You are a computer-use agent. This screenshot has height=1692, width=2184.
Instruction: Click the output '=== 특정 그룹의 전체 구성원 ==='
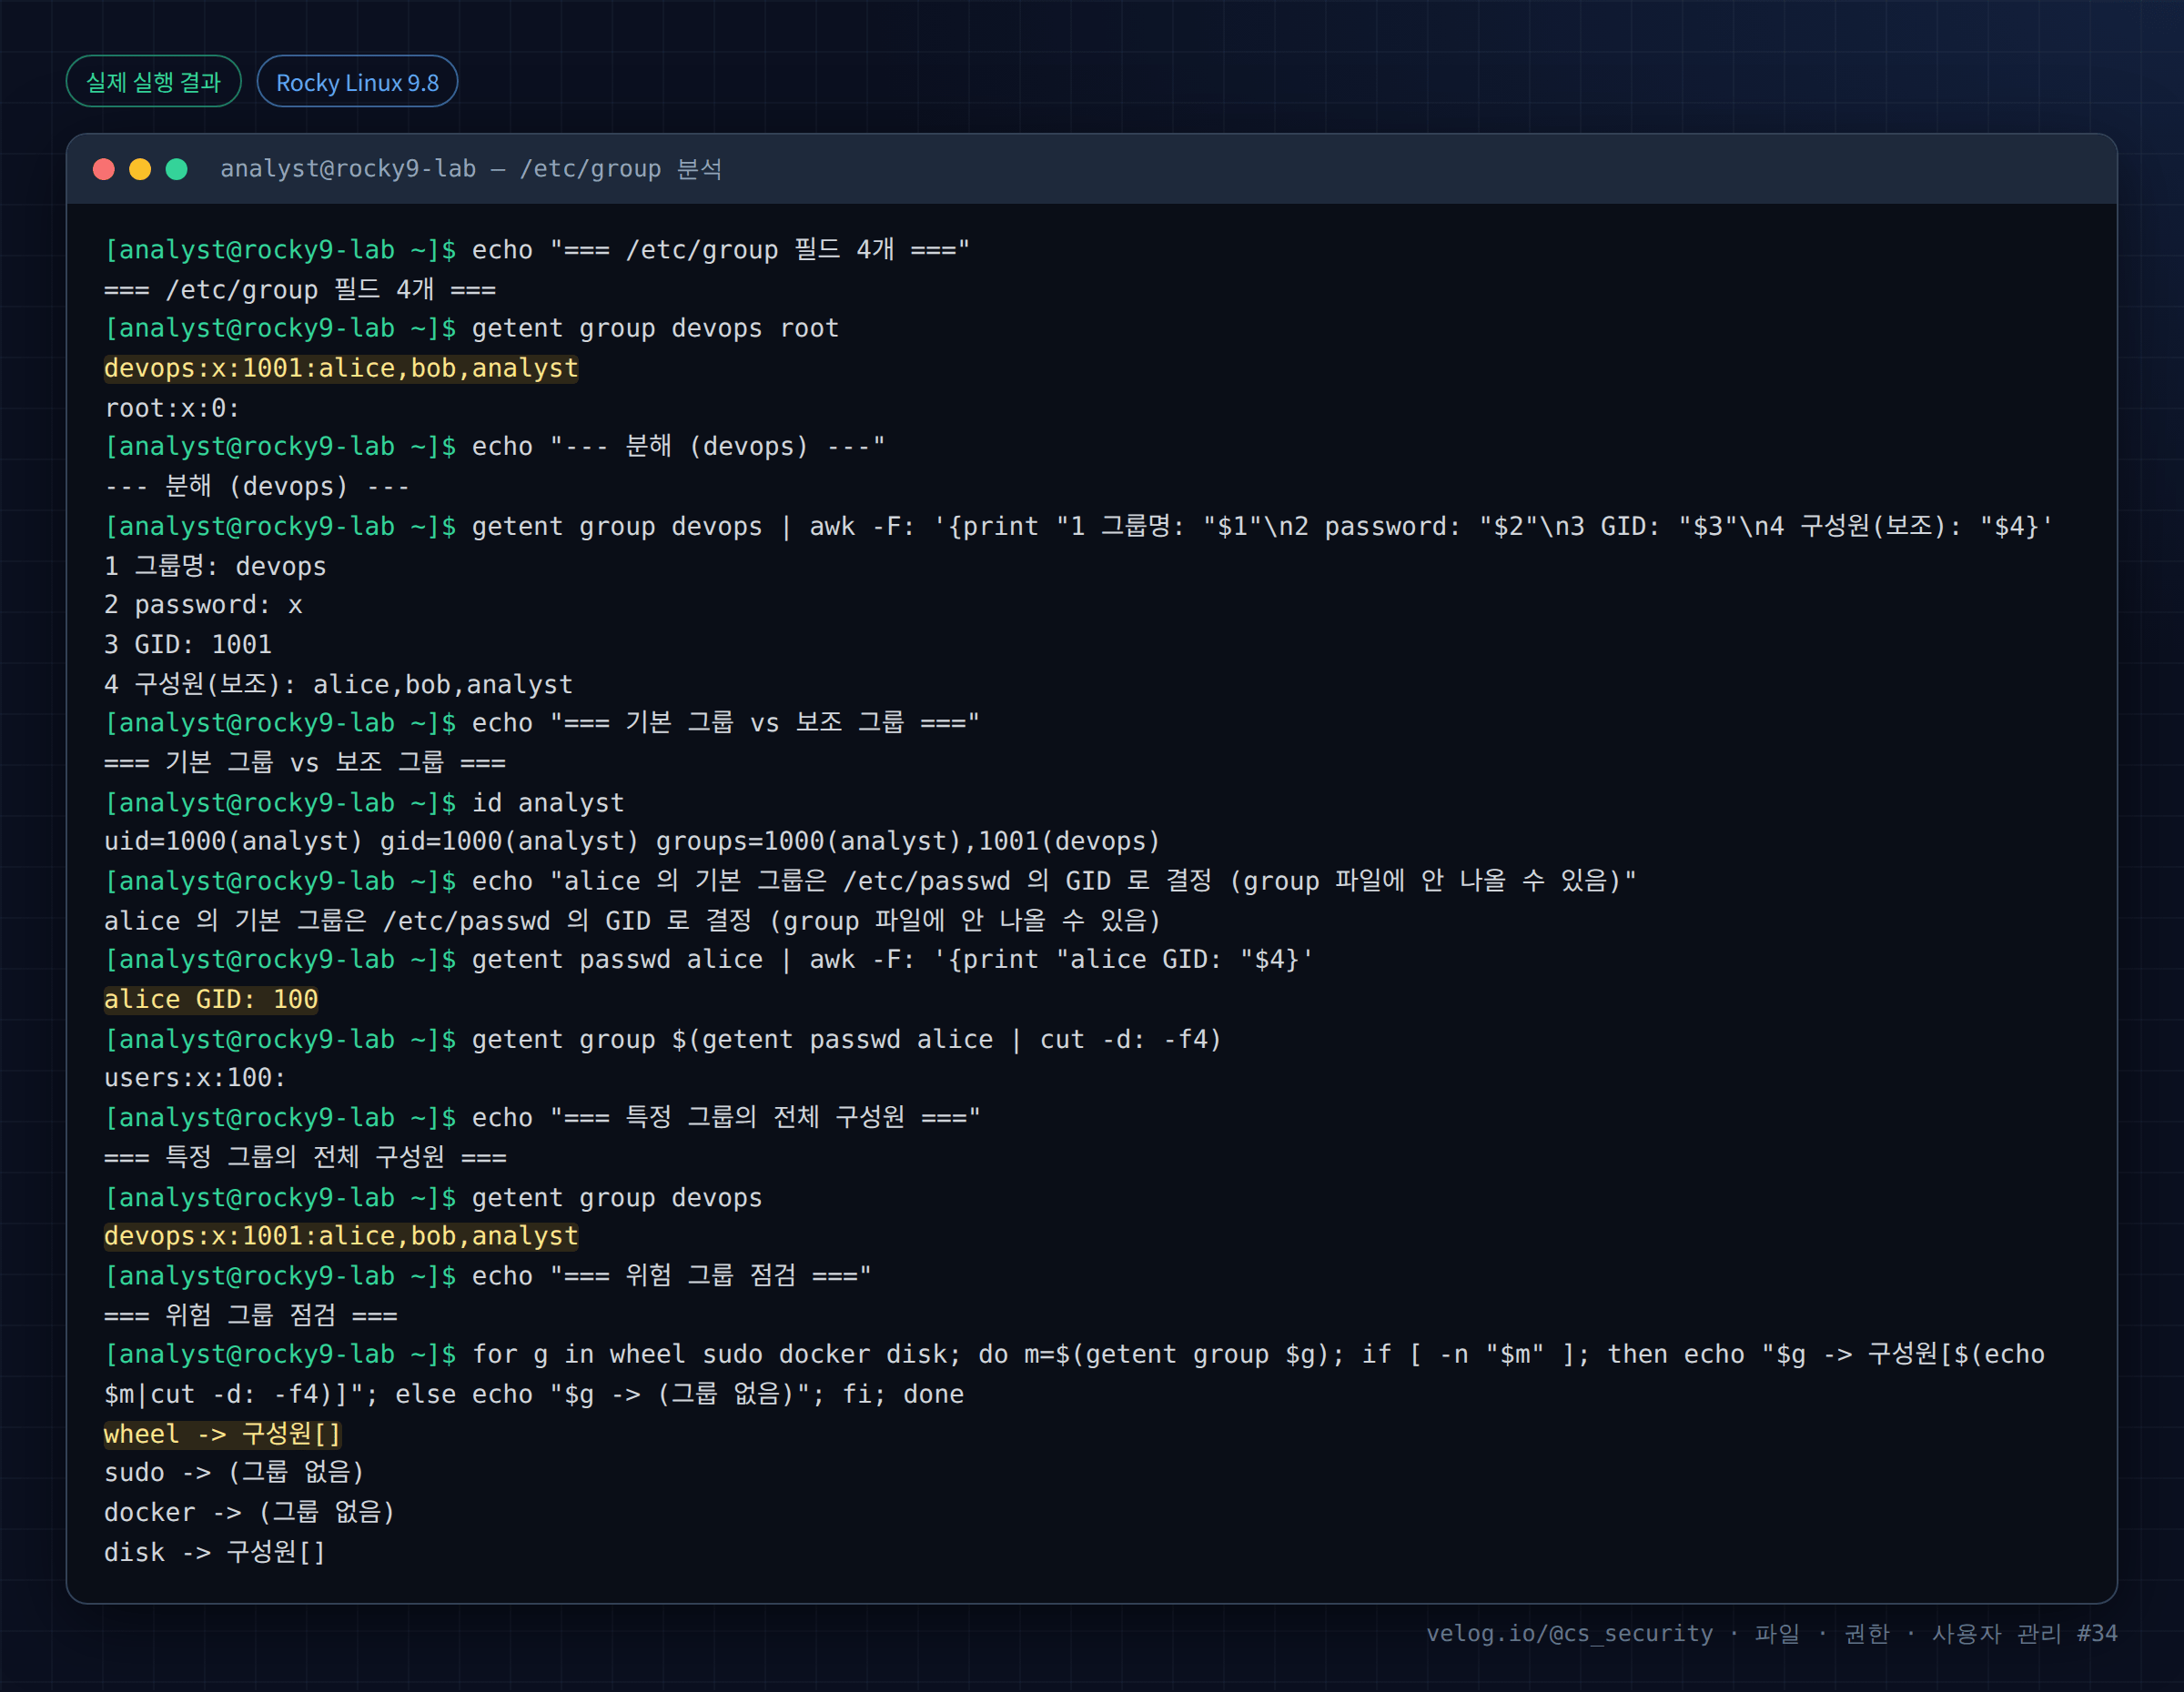point(305,1157)
